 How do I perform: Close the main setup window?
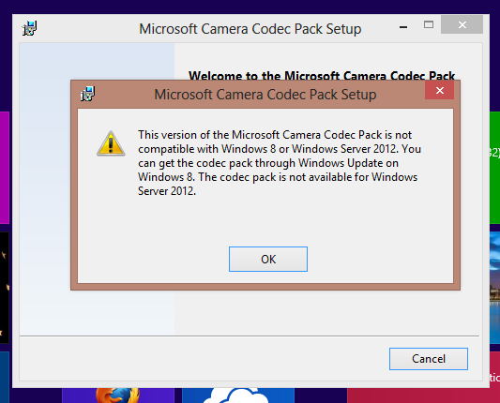(462, 24)
